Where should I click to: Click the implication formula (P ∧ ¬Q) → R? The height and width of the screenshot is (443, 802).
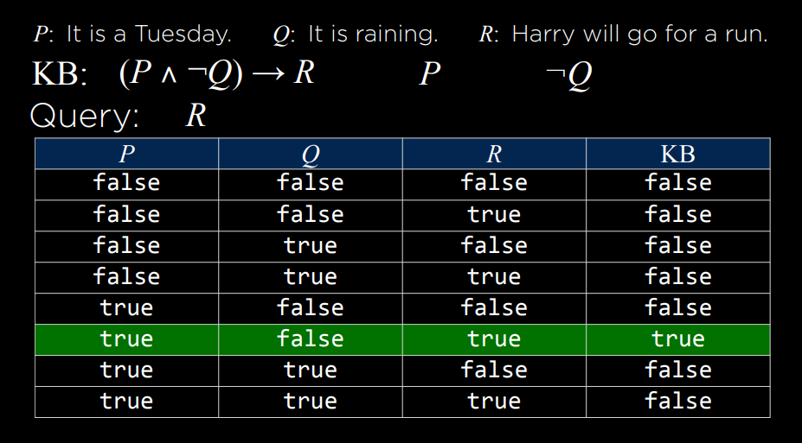pos(216,74)
